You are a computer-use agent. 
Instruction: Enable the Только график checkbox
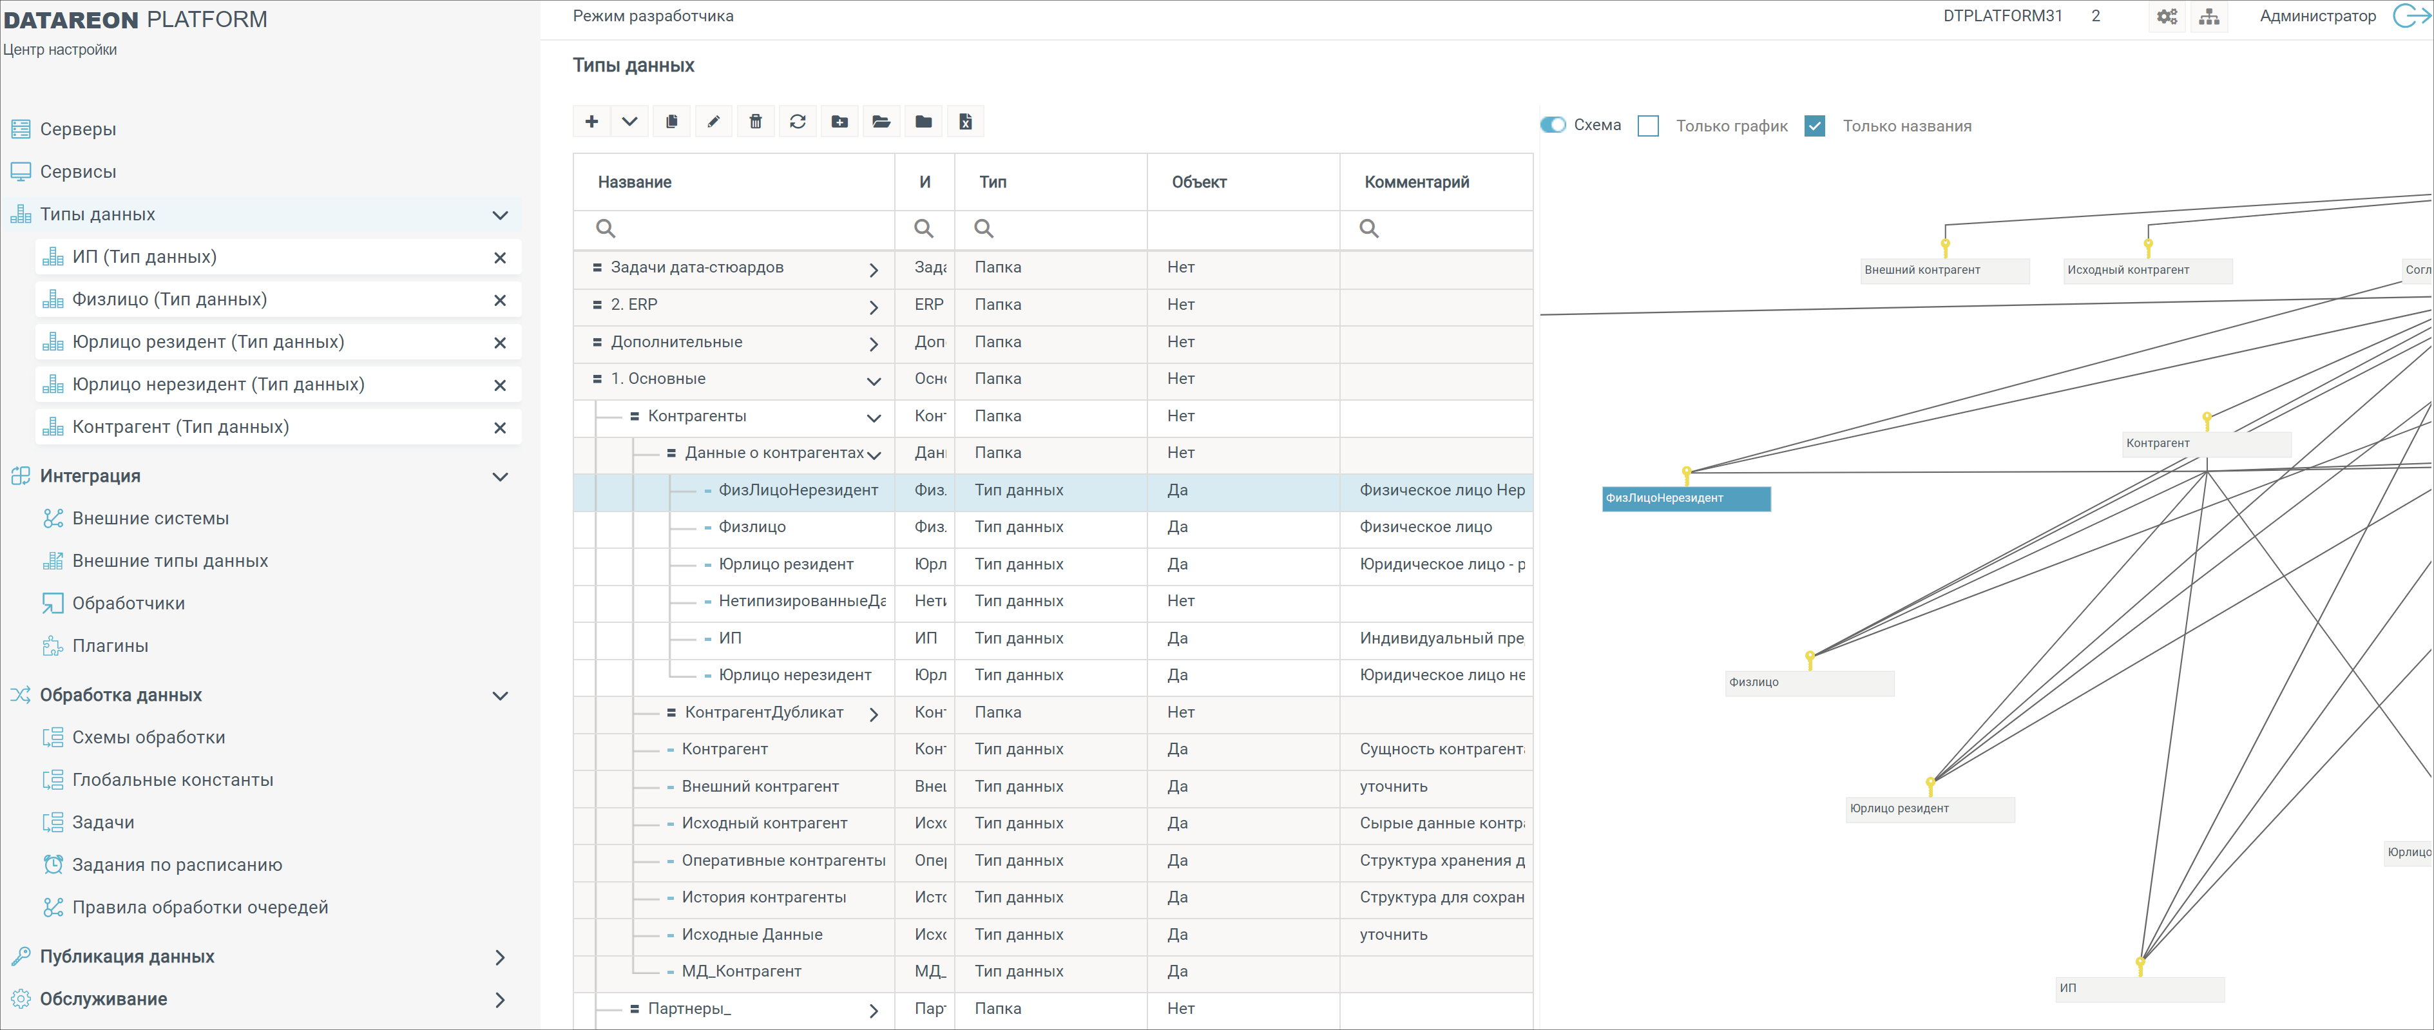[1648, 127]
